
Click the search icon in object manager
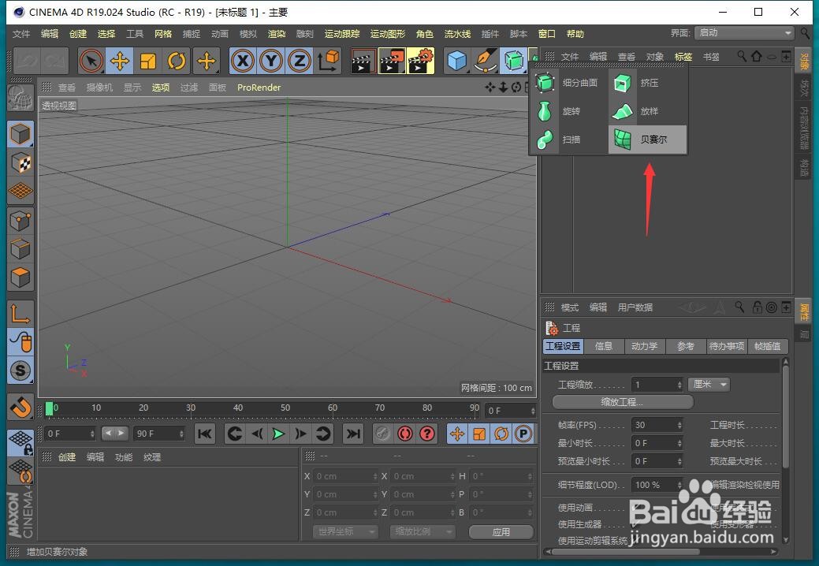741,55
